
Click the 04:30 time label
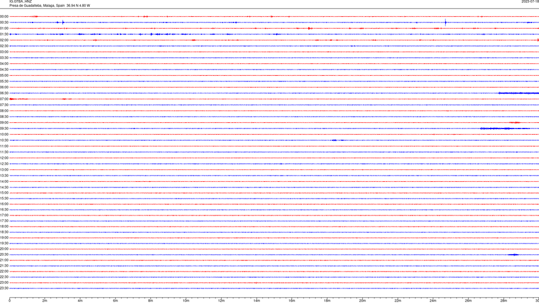[x=4, y=70]
